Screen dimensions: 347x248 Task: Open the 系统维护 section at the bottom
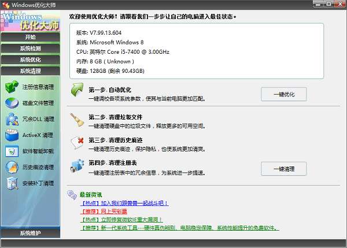tap(30, 233)
